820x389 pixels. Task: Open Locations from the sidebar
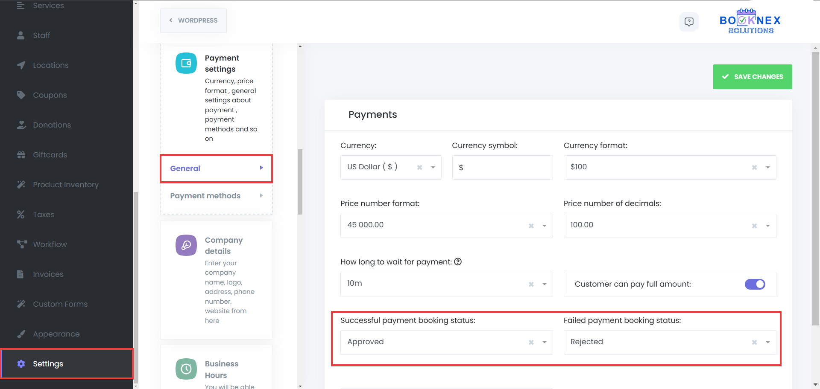pos(21,65)
